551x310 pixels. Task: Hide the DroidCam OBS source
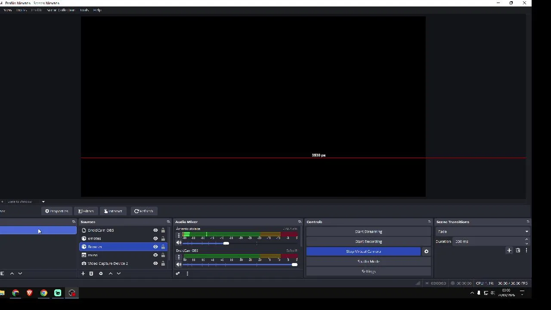(x=155, y=230)
